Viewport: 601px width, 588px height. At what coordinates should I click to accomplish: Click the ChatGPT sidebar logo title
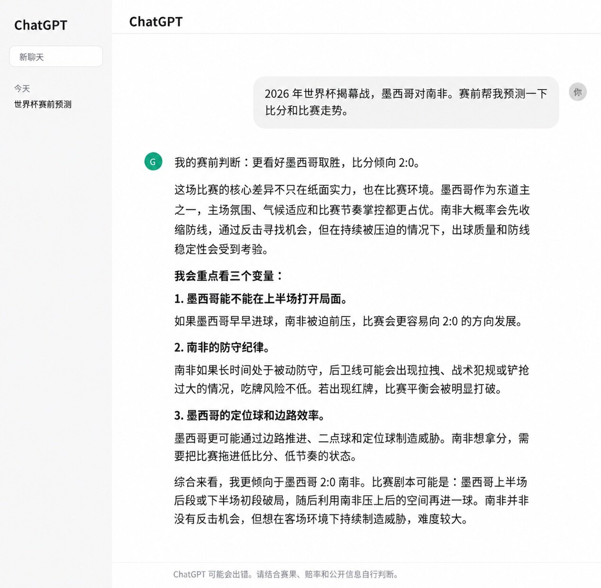click(x=41, y=25)
